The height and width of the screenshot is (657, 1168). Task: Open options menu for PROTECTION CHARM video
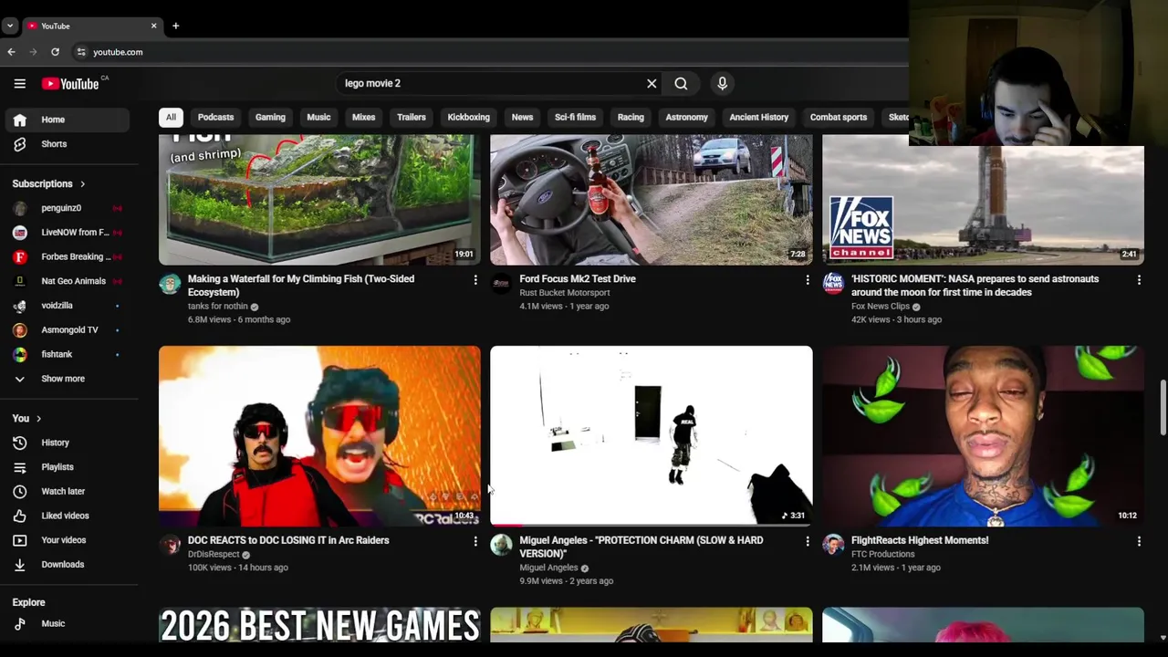point(807,541)
